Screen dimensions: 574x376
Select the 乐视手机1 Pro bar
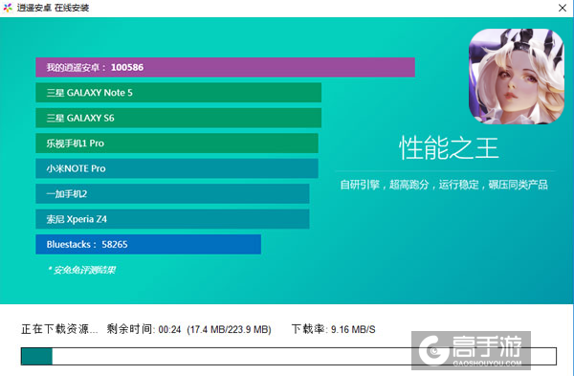pyautogui.click(x=177, y=144)
